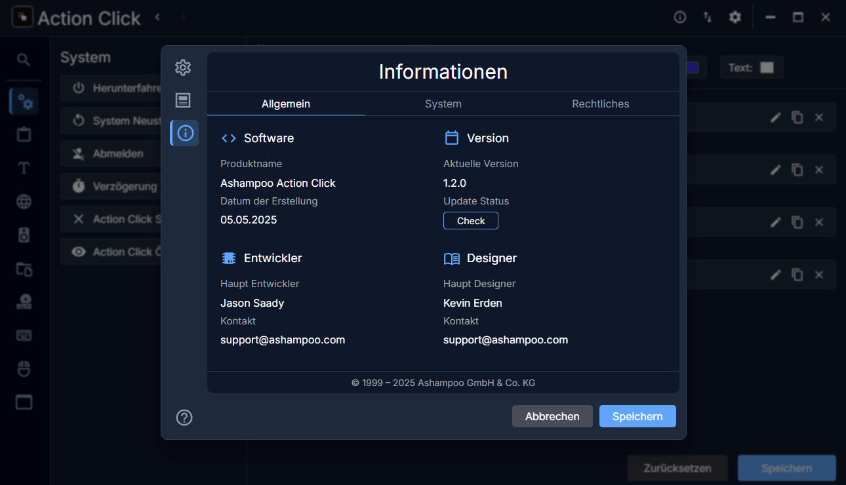Open the keyboard category icon

coord(24,335)
